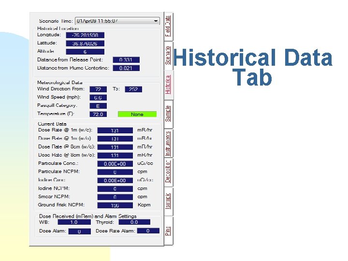Select the Historical tab
Screen dimensions: 348x261
169,85
